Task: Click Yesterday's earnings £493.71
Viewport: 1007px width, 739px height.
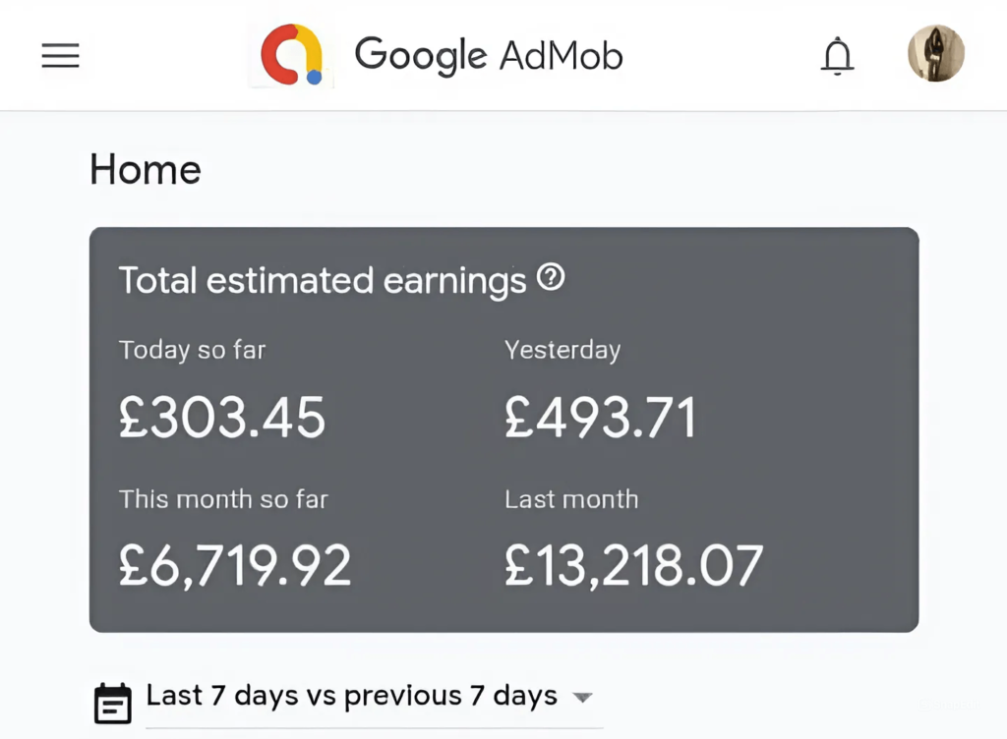Action: click(x=600, y=418)
